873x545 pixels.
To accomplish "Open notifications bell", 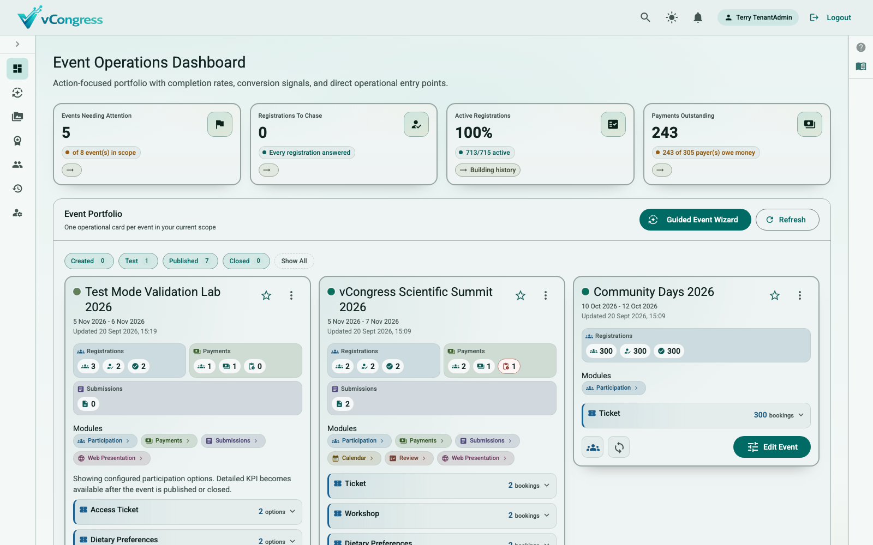I will (698, 17).
